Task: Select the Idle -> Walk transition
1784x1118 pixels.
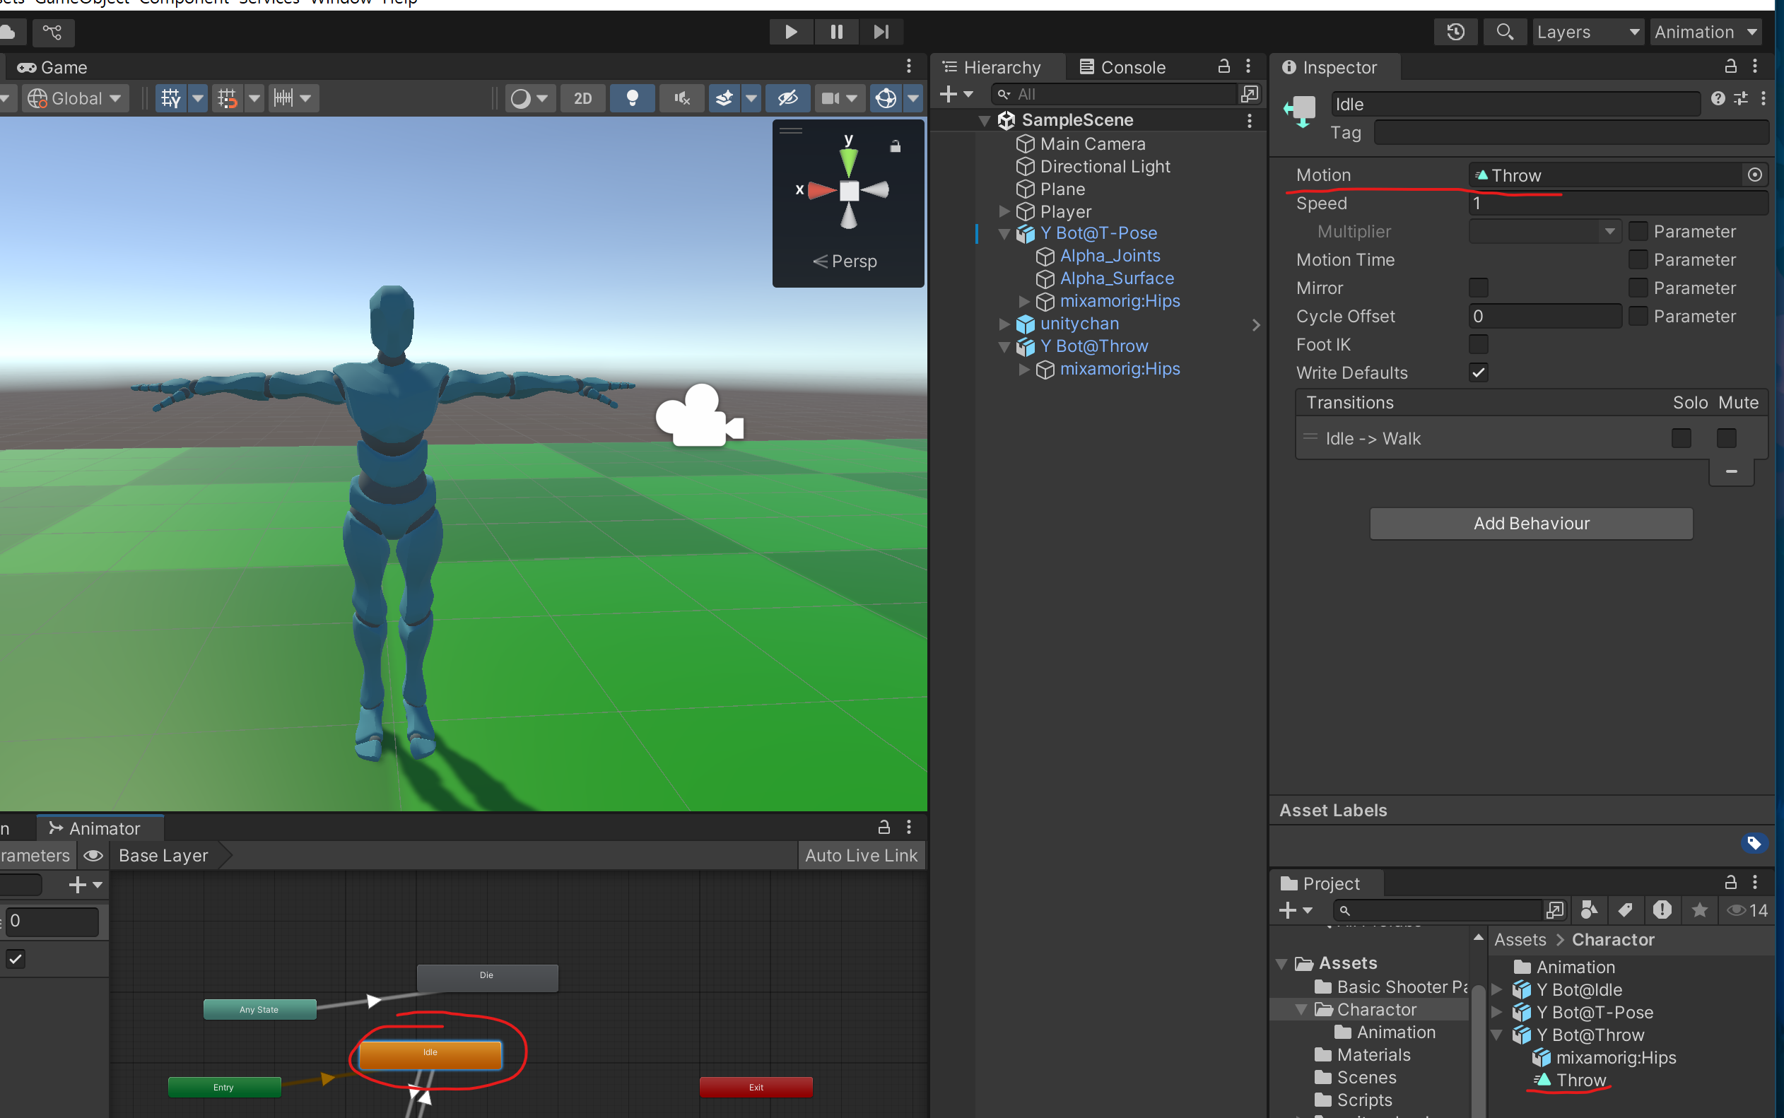Action: coord(1372,438)
